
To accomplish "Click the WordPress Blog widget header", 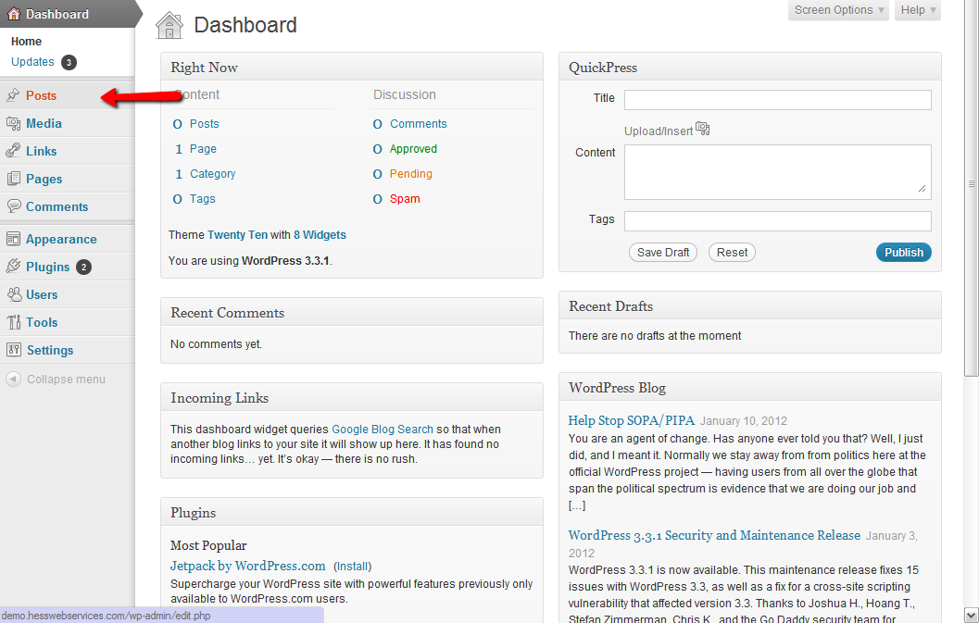I will (750, 387).
